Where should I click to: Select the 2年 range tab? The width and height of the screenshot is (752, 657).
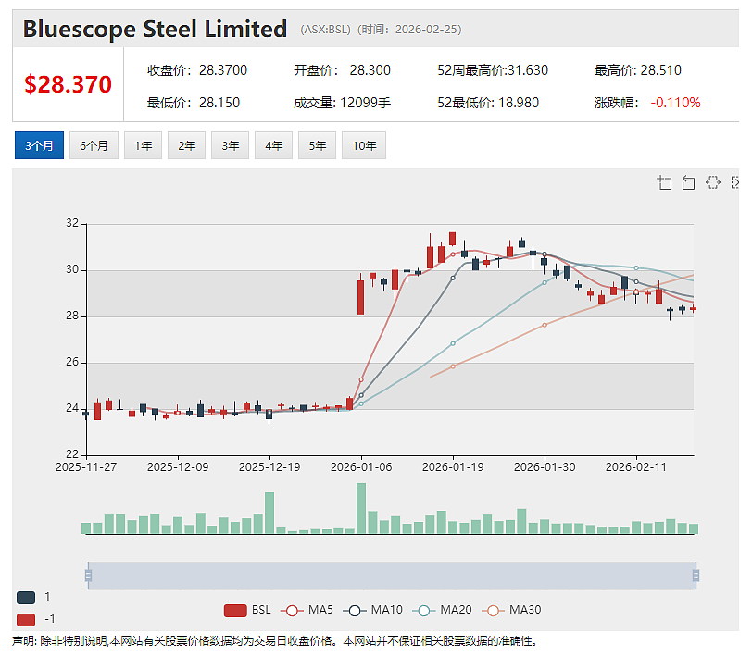(186, 145)
